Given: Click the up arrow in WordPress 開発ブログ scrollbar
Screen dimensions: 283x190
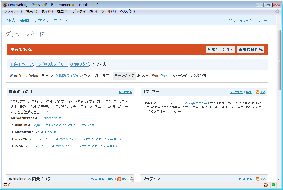Looking at the screenshot, I should pyautogui.click(x=132, y=177).
